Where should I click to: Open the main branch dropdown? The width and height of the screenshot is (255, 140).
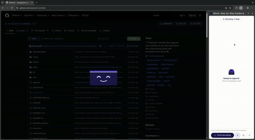coord(34,38)
